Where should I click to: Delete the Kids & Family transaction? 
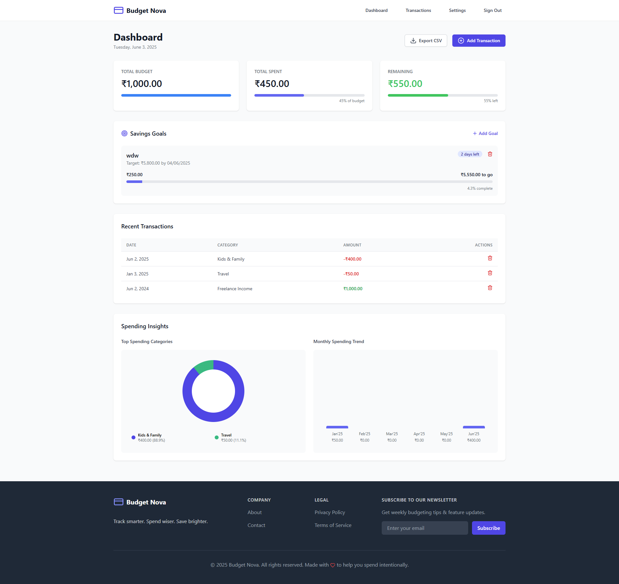(x=490, y=258)
